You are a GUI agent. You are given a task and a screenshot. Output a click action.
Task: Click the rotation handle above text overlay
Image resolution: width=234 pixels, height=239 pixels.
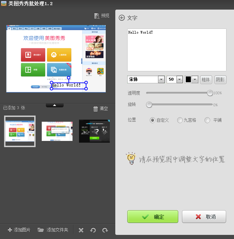click(69, 78)
